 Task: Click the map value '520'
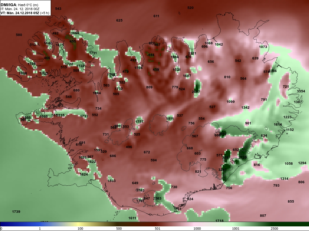click(190, 8)
